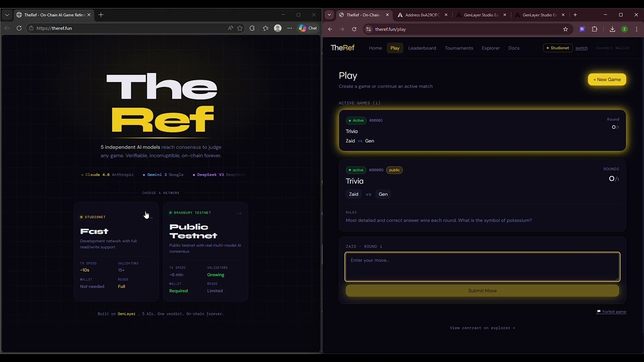Image resolution: width=644 pixels, height=362 pixels.
Task: Open the GenLayer link in Edge footer
Action: point(126,314)
